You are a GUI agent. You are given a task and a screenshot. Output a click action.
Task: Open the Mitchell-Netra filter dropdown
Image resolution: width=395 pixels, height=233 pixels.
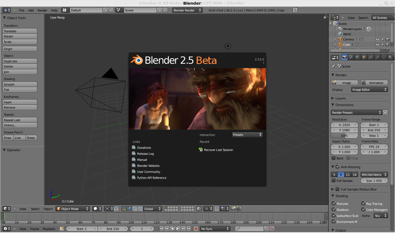374,174
